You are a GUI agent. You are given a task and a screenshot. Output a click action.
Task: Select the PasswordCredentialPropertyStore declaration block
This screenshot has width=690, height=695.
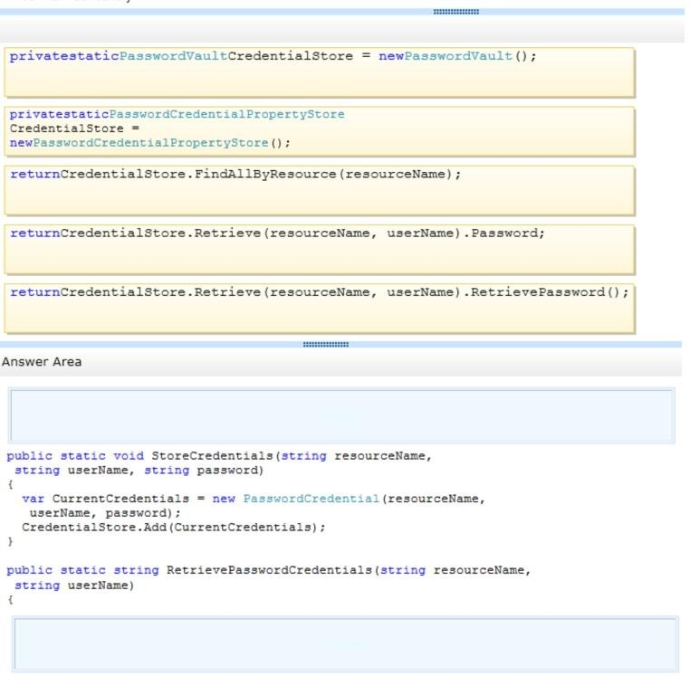pos(320,131)
